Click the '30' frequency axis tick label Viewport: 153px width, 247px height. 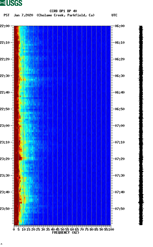click(x=43, y=230)
